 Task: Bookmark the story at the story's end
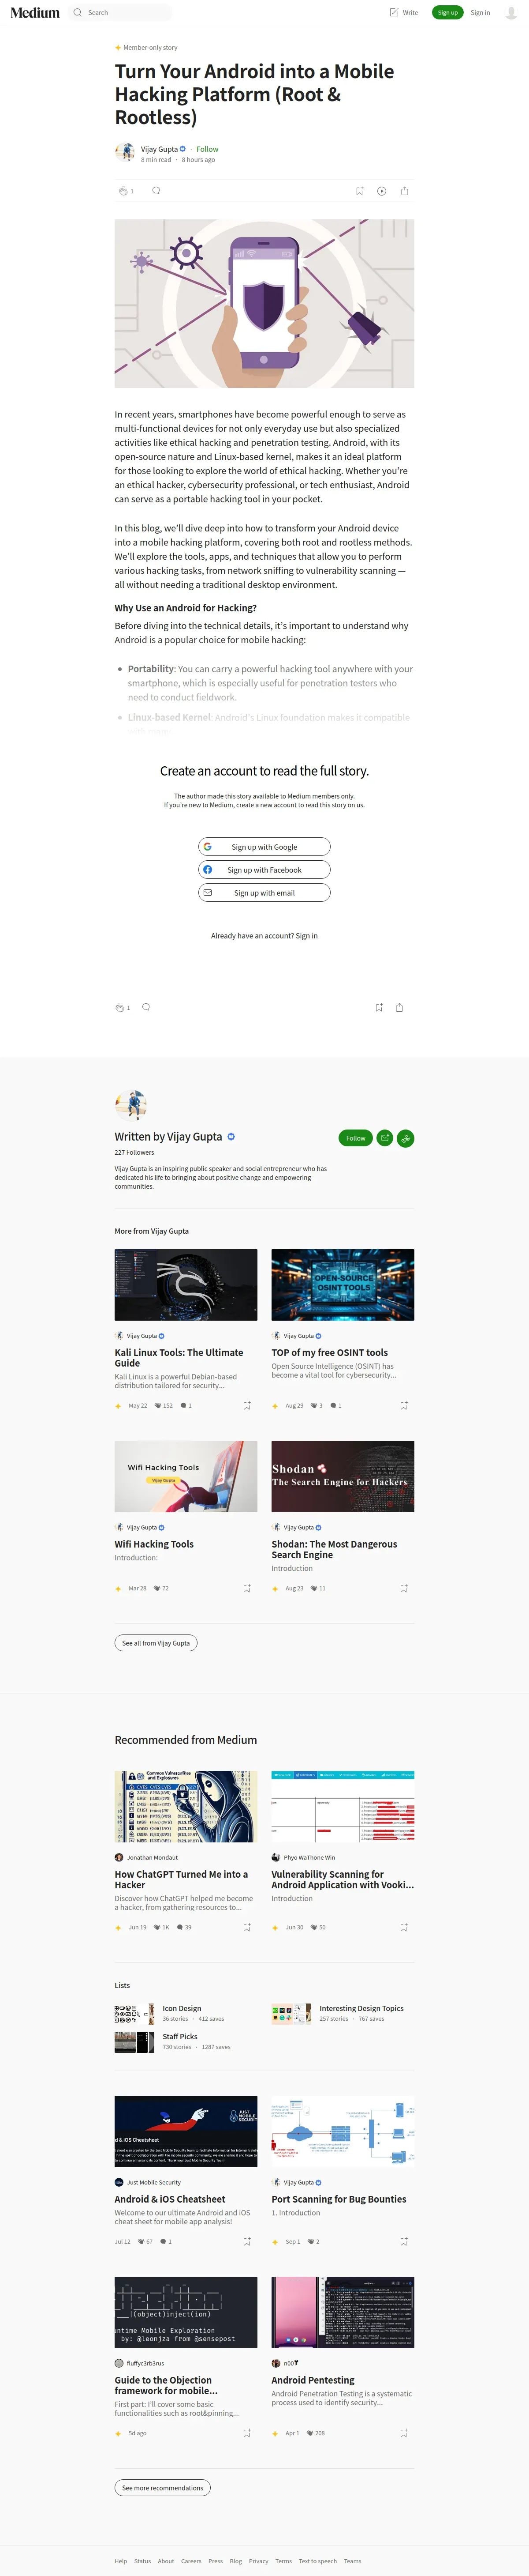pos(379,1008)
